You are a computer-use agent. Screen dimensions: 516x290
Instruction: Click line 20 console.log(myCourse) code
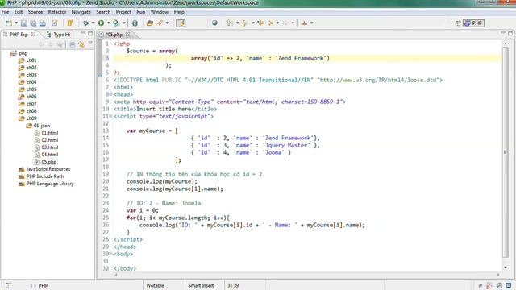point(162,181)
